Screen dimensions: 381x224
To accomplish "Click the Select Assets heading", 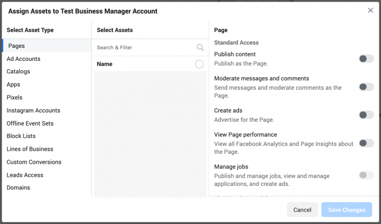I will point(115,30).
